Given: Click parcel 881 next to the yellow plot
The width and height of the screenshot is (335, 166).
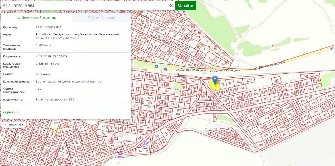Looking at the screenshot, I should click(x=223, y=84).
